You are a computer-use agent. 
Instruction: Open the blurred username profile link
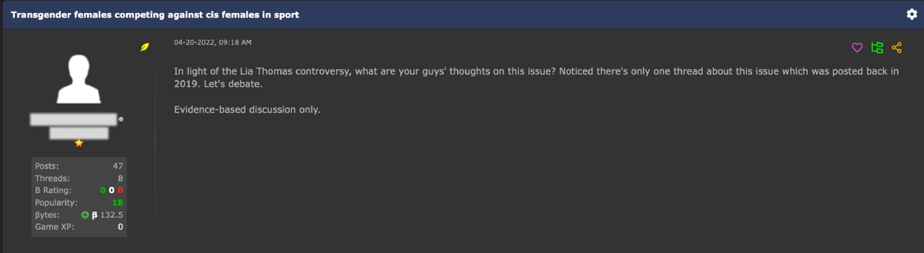point(74,120)
